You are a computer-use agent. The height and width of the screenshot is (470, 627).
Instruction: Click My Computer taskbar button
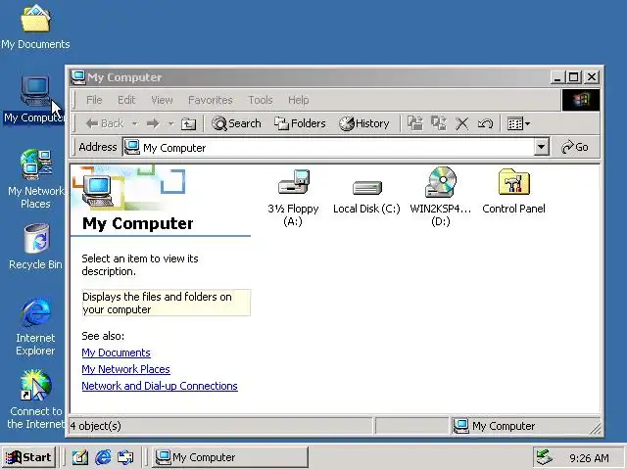point(230,457)
